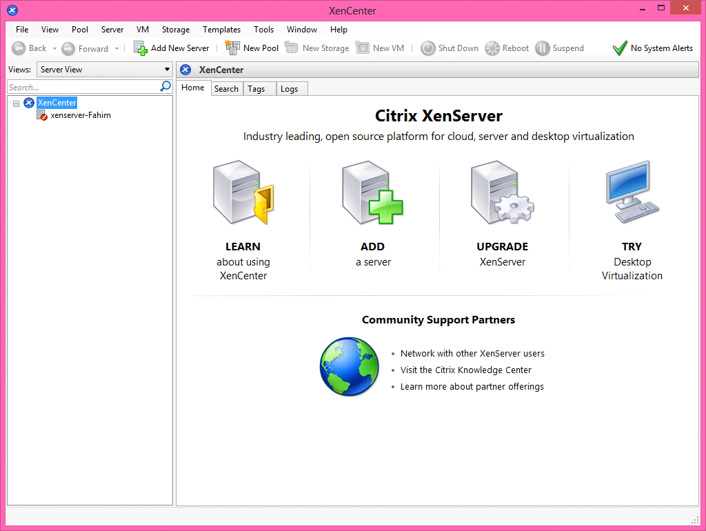The height and width of the screenshot is (531, 706).
Task: Click the LEARN about using XenCenter text
Action: click(243, 261)
